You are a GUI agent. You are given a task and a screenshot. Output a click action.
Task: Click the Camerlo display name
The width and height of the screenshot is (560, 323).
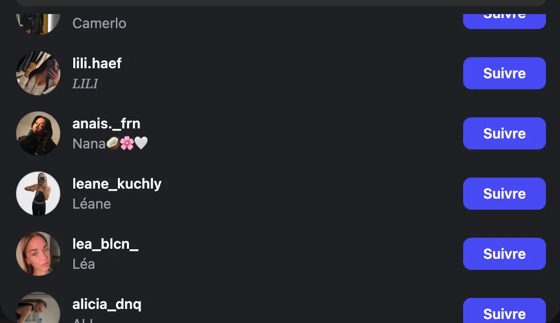pyautogui.click(x=99, y=23)
